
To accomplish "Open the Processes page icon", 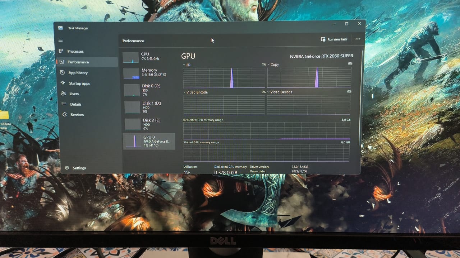I will [61, 51].
